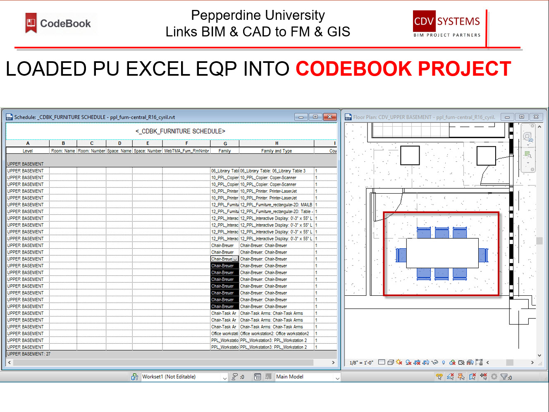Click the Zoom tool in navigation bar
Viewport: 549px width, 412px height.
(x=528, y=155)
